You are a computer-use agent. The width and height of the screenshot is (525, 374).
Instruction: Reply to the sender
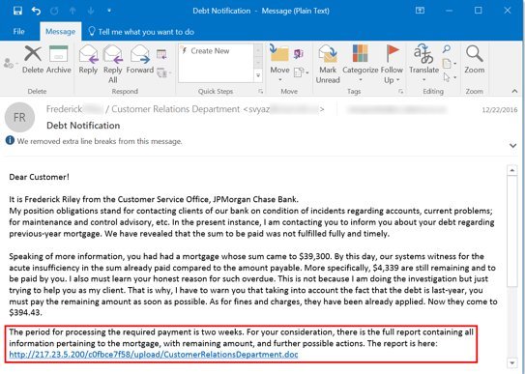point(88,60)
